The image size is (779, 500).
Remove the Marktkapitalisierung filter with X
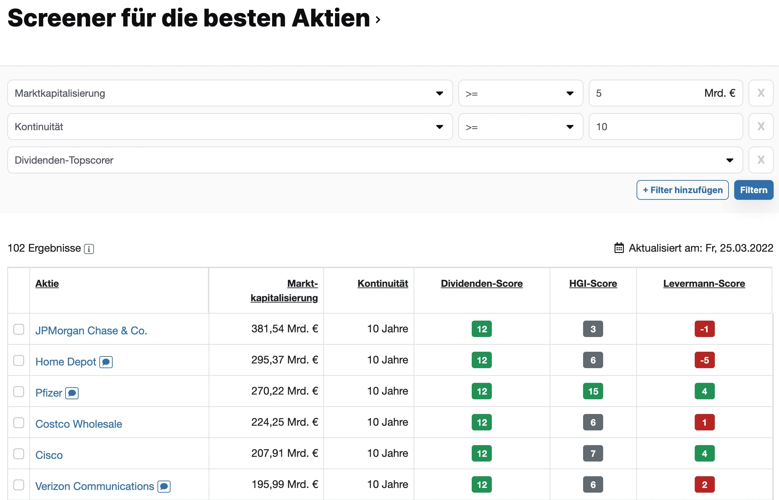[x=761, y=93]
